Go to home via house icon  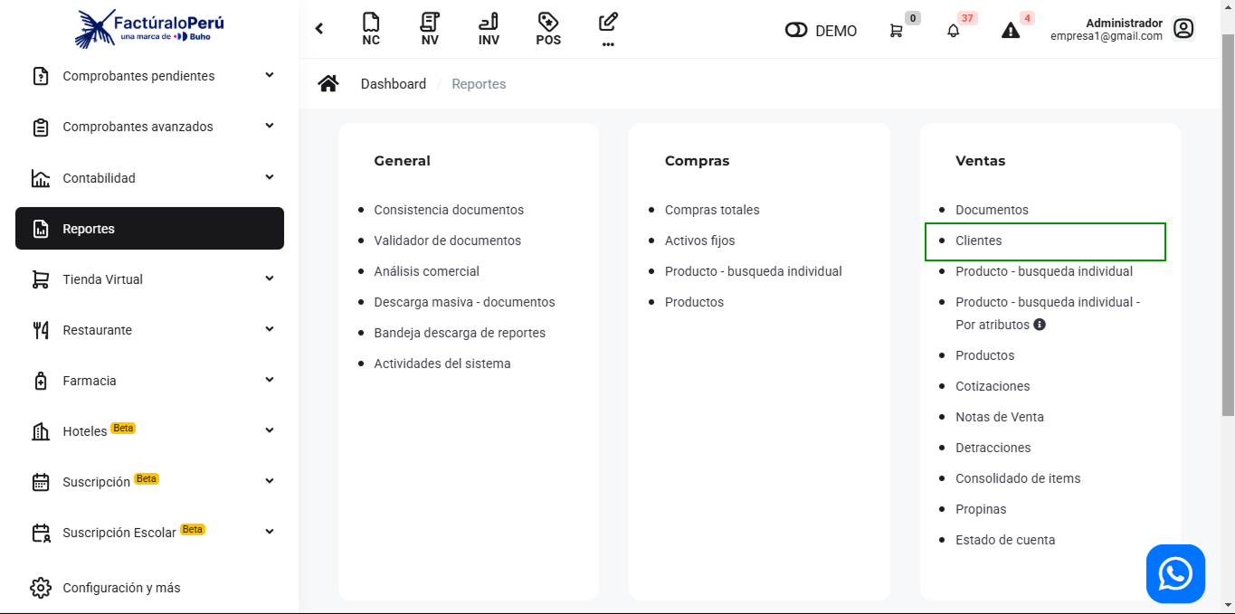[328, 84]
